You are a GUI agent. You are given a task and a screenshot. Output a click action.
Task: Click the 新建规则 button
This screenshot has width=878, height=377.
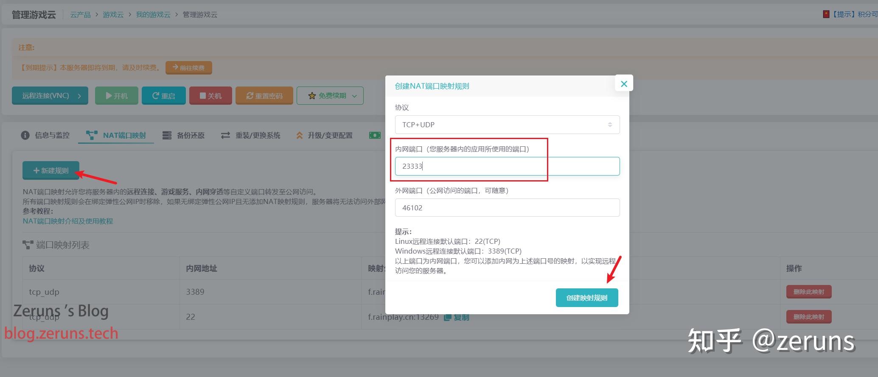click(51, 170)
